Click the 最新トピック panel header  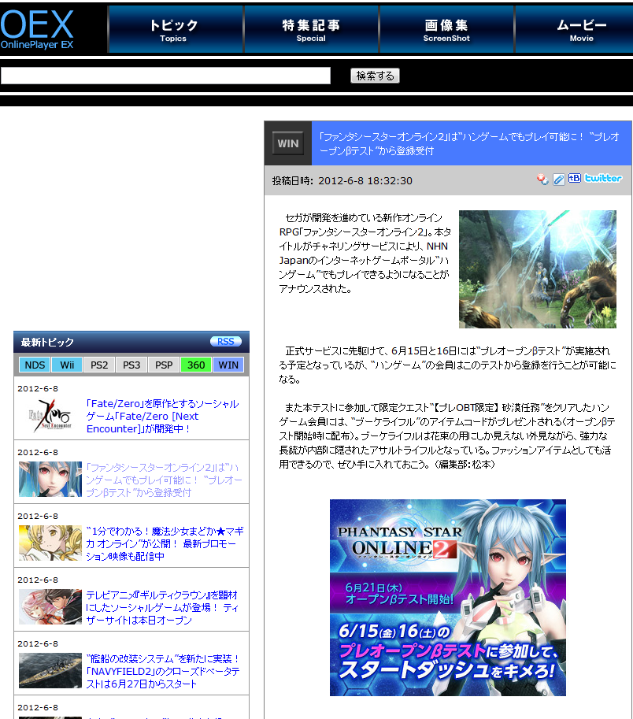tap(131, 342)
